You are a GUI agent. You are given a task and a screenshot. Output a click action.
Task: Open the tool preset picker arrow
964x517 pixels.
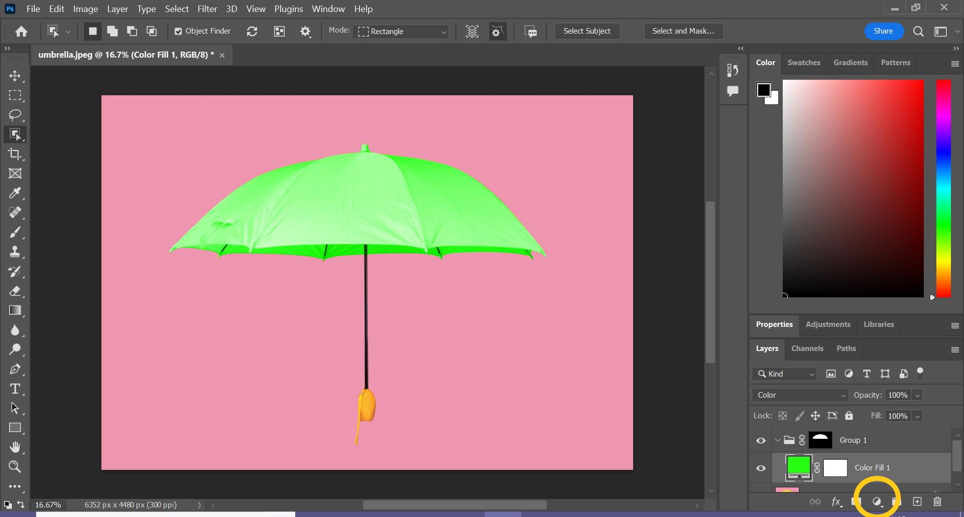[68, 32]
